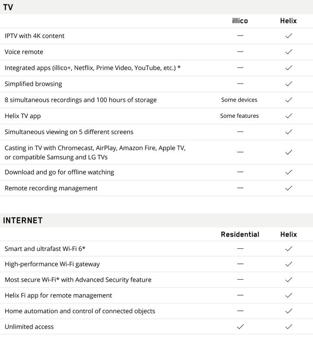Select the Residential column header
This screenshot has width=313, height=347.
point(240,234)
